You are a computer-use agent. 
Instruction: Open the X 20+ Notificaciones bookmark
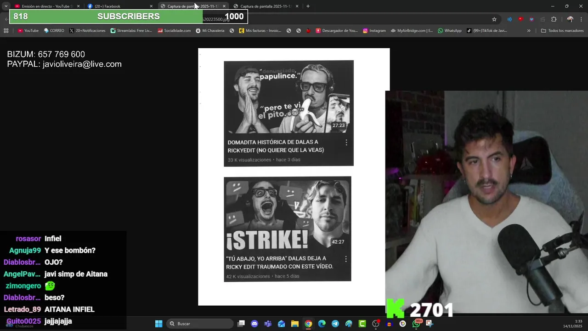tap(87, 31)
